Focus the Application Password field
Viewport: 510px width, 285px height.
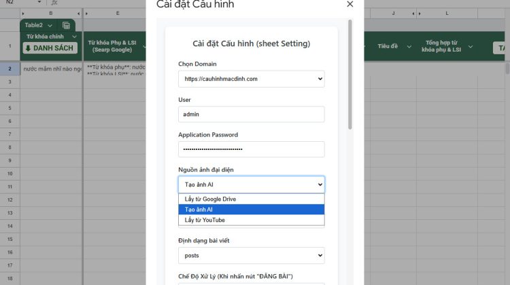click(x=251, y=149)
